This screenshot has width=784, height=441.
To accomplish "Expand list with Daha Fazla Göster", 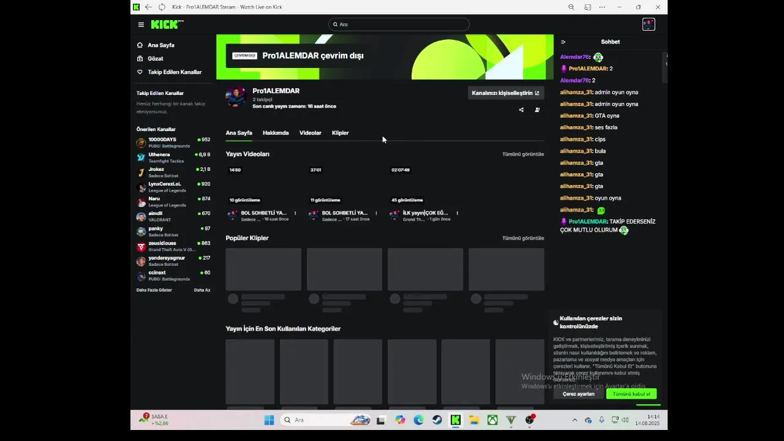I will click(154, 290).
